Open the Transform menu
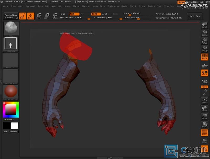The image size is (210, 159). 169,6
